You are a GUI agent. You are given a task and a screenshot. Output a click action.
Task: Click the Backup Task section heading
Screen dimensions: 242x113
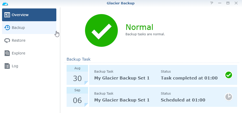tap(79, 59)
